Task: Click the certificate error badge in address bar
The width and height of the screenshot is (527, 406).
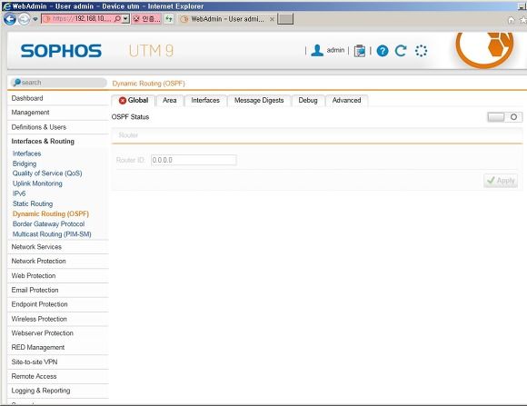Action: pos(146,19)
